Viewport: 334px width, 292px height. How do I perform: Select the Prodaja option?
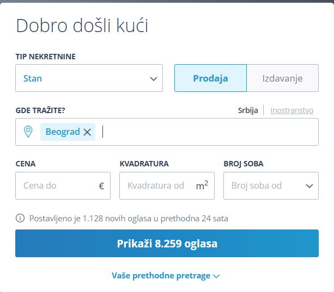[x=210, y=78]
